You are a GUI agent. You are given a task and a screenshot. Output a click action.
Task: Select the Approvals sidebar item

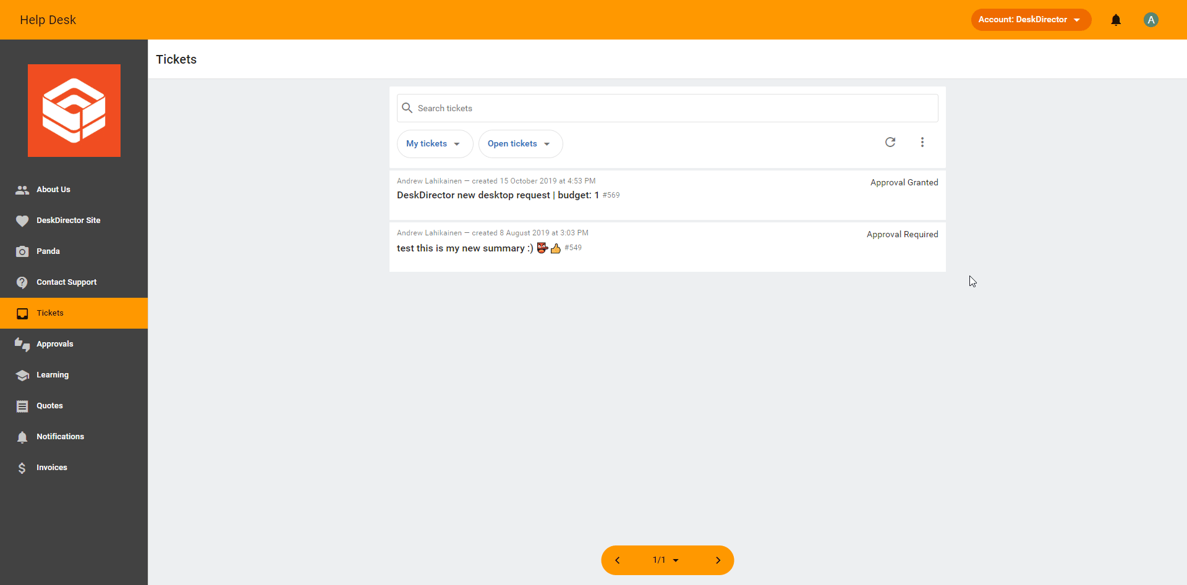tap(74, 344)
